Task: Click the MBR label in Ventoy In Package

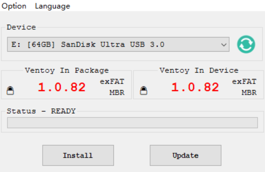Action: tap(117, 92)
